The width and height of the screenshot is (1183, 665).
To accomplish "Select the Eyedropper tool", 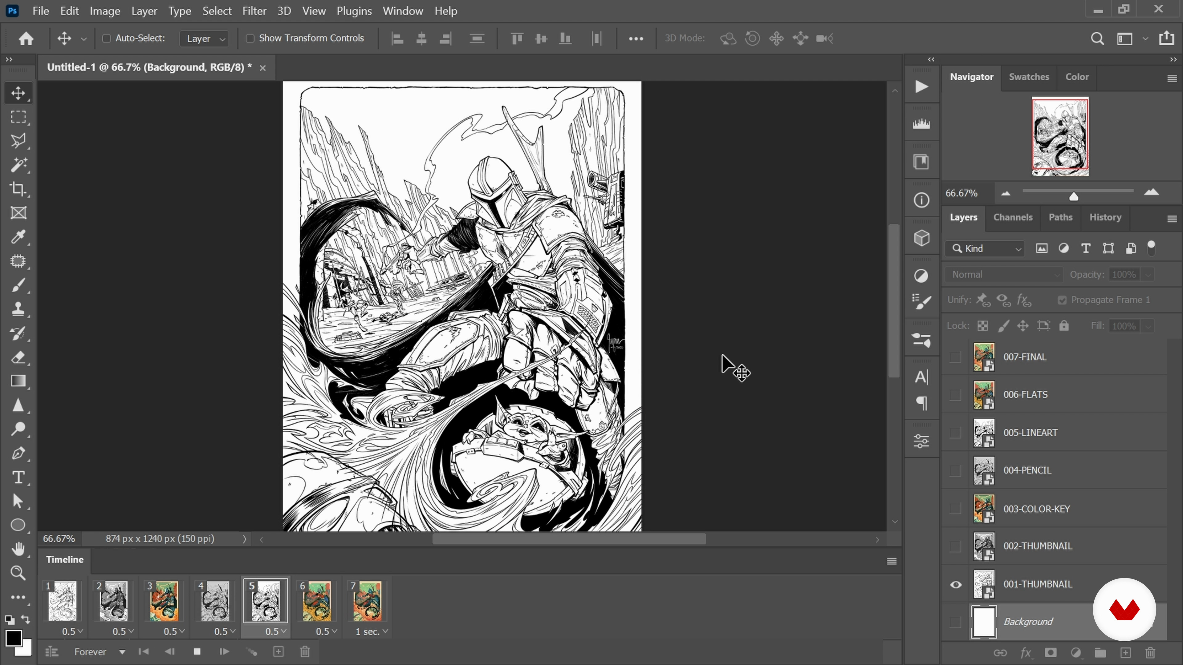I will click(18, 237).
